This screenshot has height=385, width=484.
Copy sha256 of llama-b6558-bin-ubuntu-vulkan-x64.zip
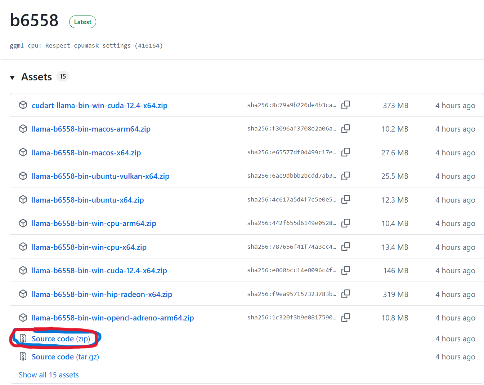point(346,176)
